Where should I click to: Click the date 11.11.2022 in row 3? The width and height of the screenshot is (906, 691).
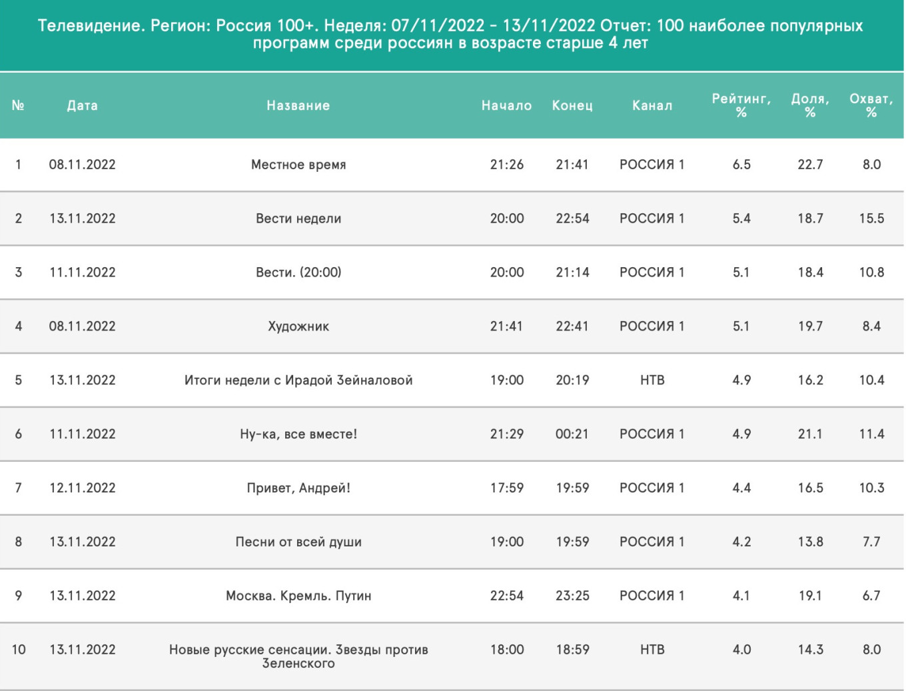(x=83, y=273)
